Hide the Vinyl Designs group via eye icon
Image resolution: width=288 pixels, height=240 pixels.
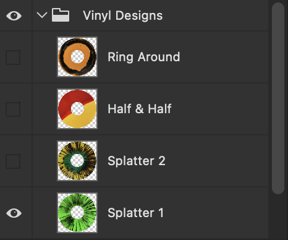tap(14, 16)
